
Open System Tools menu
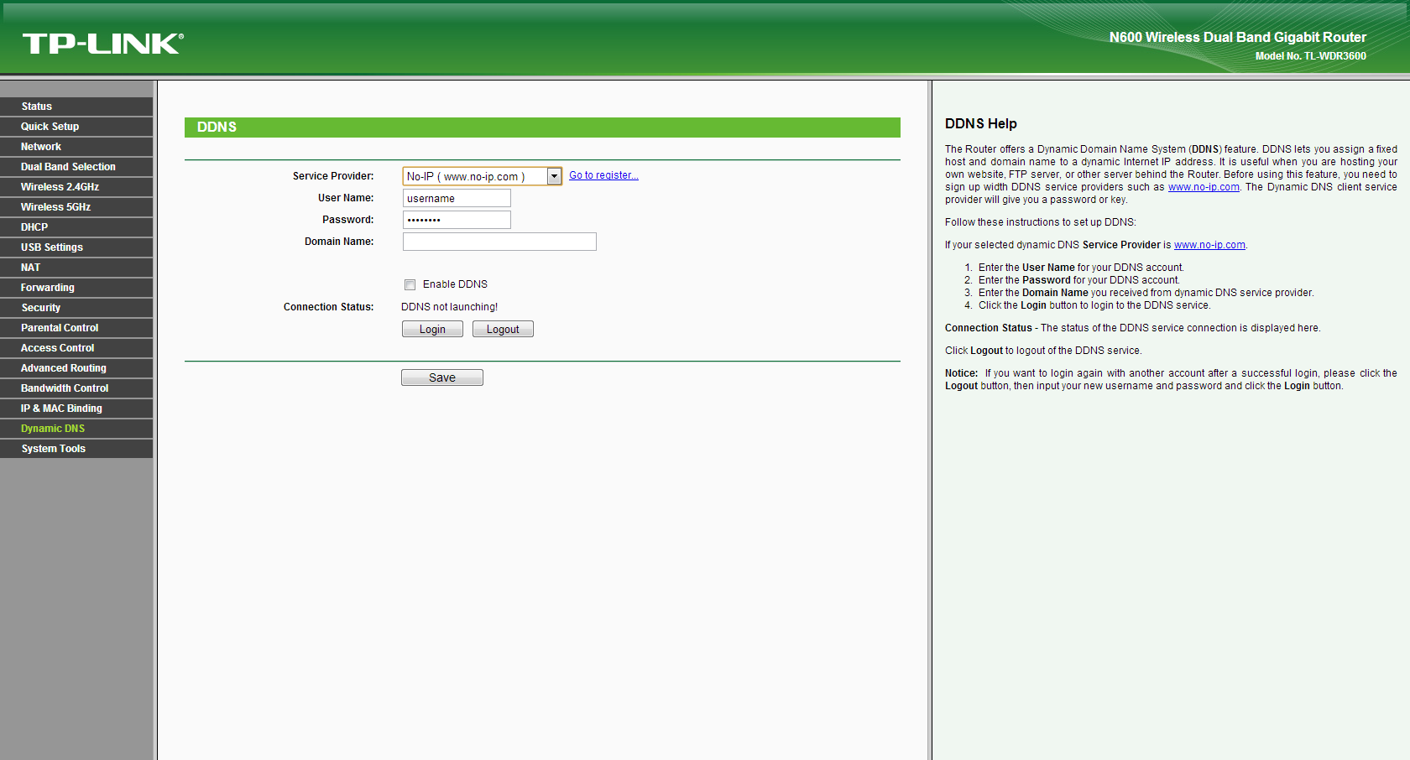coord(76,449)
